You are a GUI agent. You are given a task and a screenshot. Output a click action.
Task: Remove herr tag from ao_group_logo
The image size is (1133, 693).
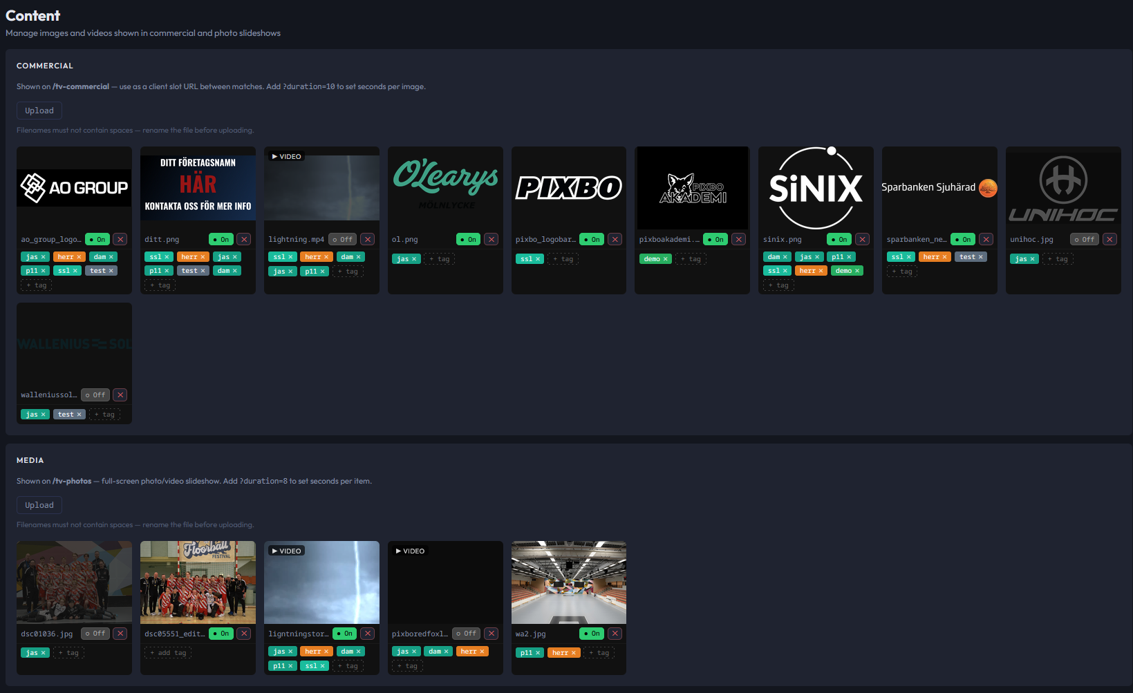[79, 257]
